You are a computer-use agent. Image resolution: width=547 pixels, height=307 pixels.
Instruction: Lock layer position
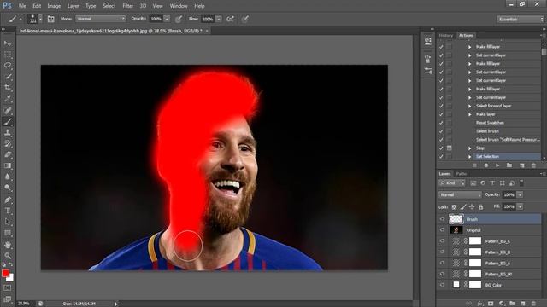[x=472, y=206]
